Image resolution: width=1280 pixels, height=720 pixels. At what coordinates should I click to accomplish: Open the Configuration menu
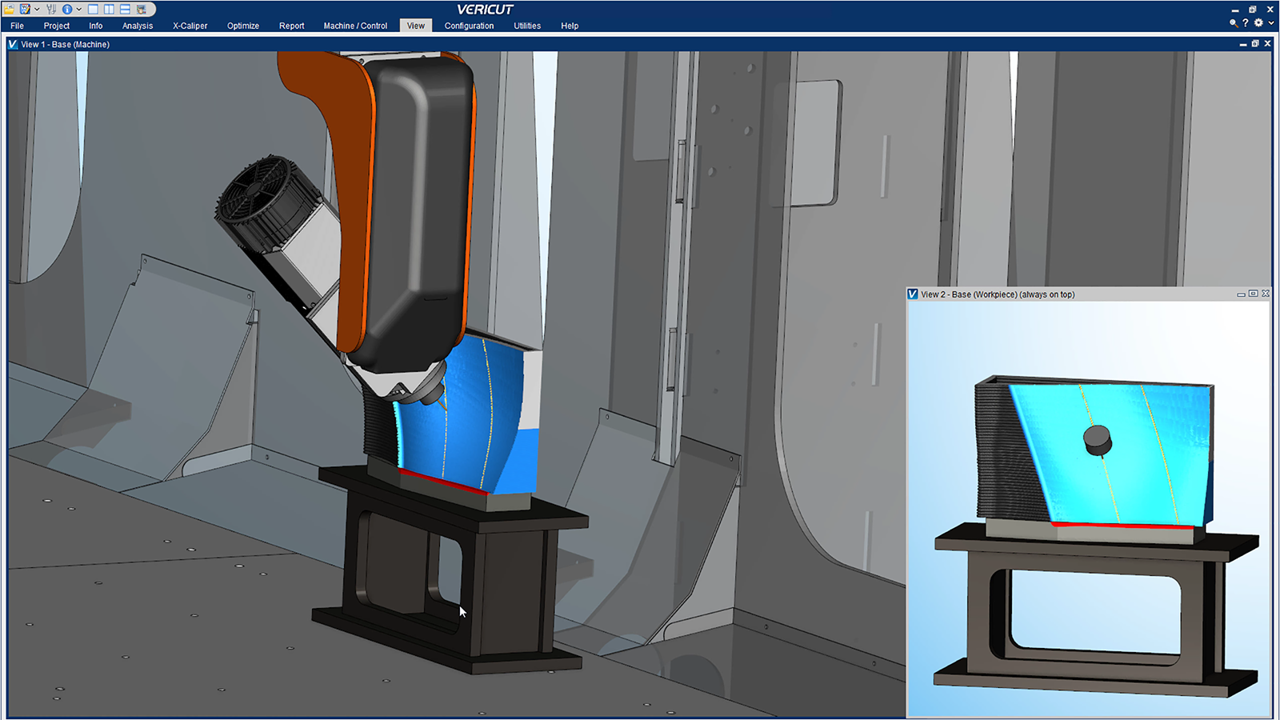469,26
